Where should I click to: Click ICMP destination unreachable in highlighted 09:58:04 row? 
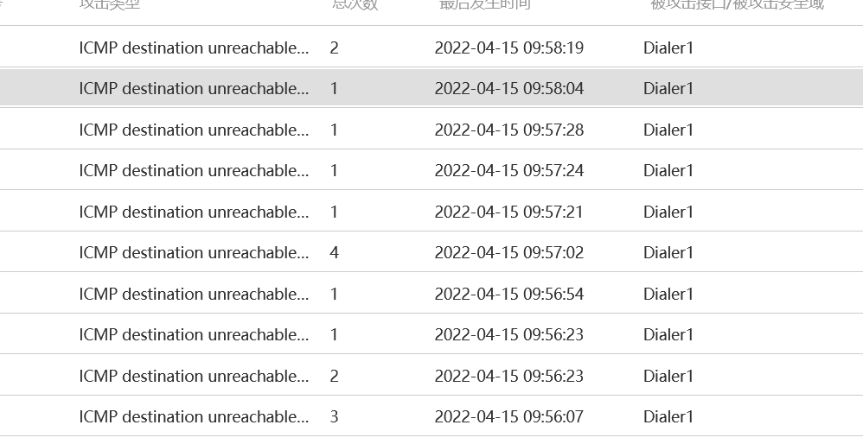point(194,88)
